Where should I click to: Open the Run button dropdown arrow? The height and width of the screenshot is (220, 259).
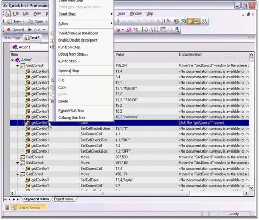tap(44, 30)
